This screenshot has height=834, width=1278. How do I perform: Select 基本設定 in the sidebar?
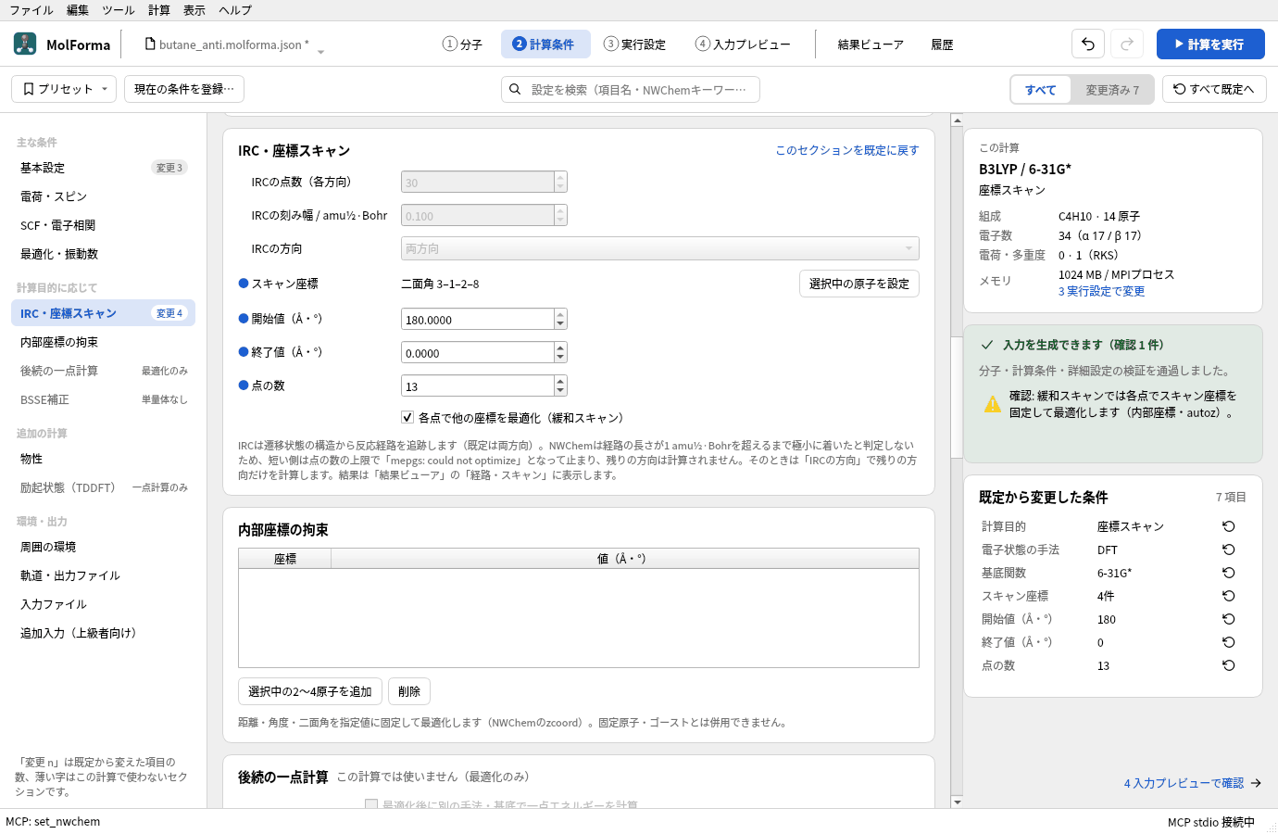[103, 168]
